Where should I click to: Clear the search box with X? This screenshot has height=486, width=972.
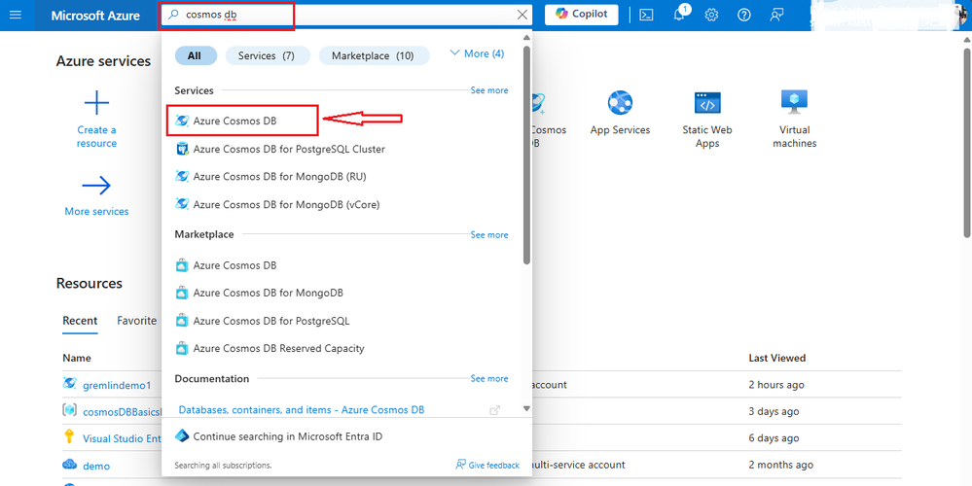(x=522, y=15)
